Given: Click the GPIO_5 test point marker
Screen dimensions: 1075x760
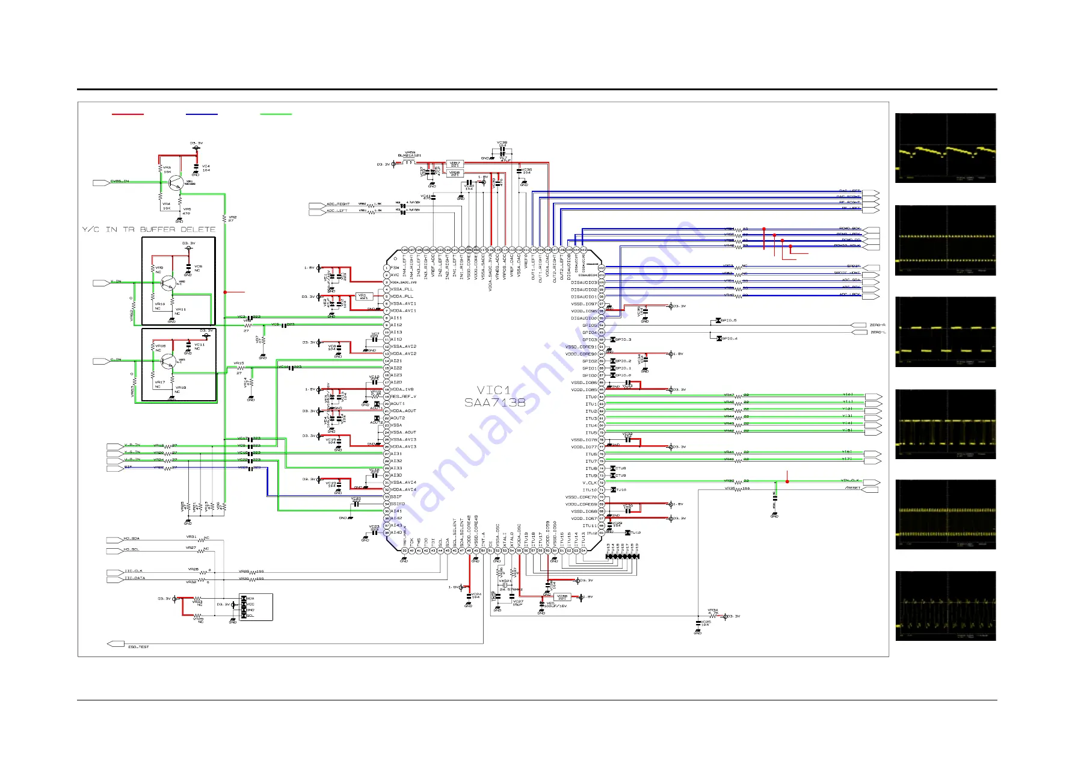Looking at the screenshot, I should (x=718, y=321).
